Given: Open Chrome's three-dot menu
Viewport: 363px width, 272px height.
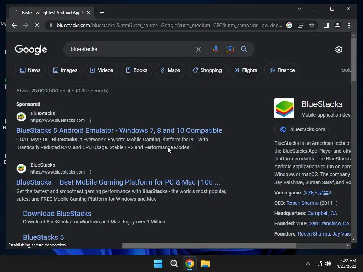Looking at the screenshot, I should (349, 25).
